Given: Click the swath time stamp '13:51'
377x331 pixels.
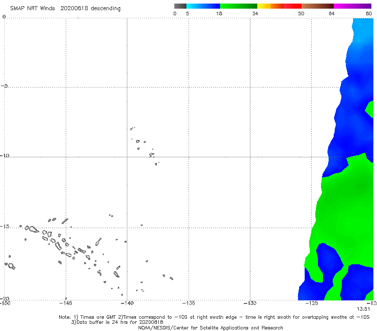Looking at the screenshot, I should tap(363, 309).
